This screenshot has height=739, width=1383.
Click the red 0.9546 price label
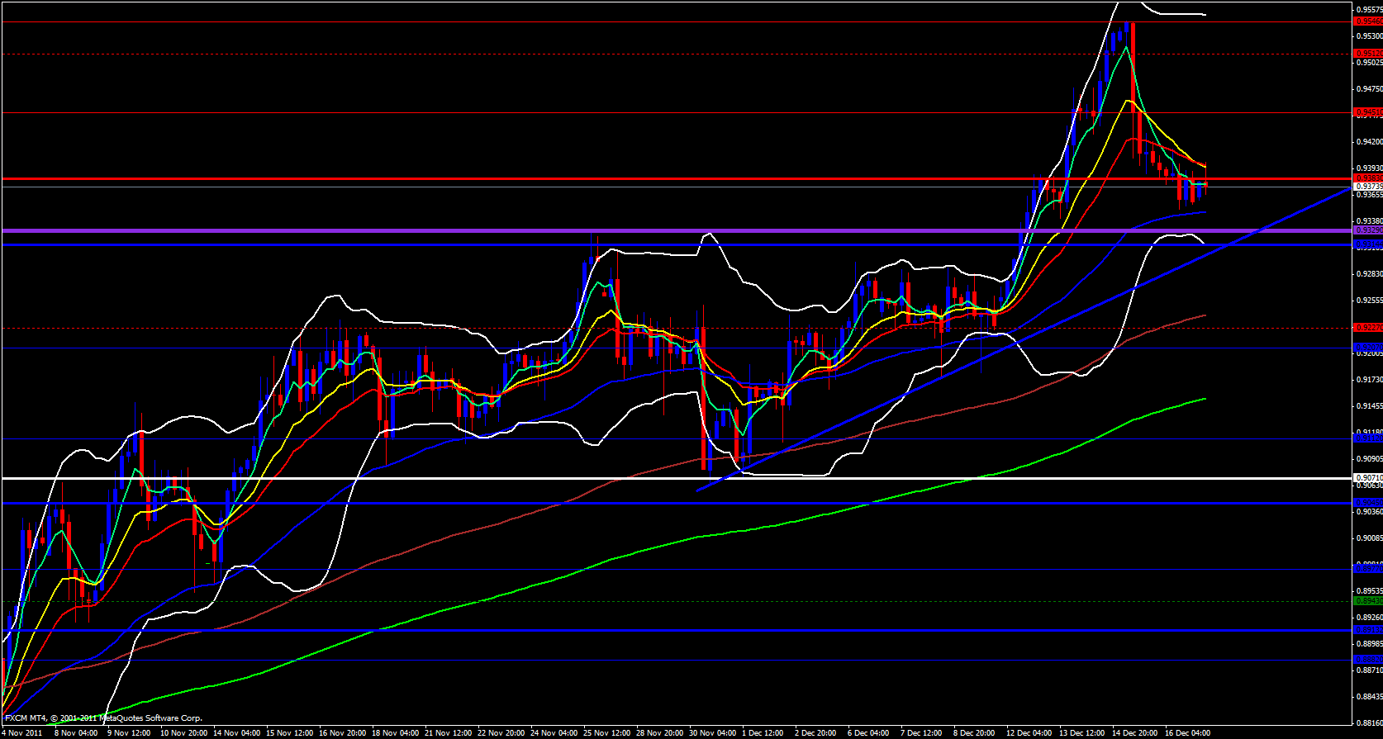click(x=1368, y=21)
